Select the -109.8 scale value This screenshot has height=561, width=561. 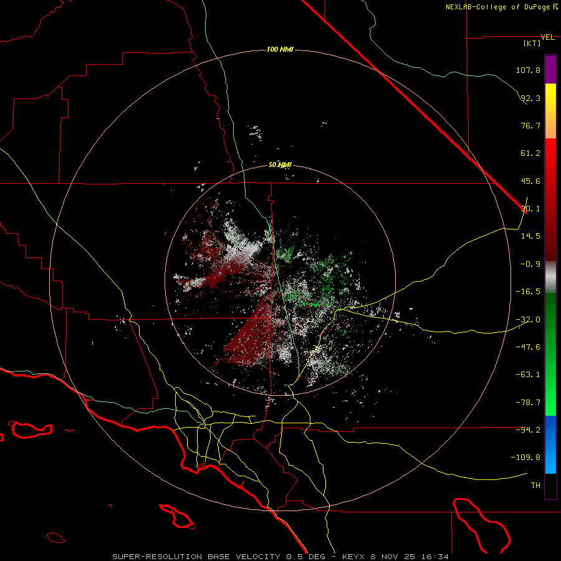pyautogui.click(x=525, y=458)
